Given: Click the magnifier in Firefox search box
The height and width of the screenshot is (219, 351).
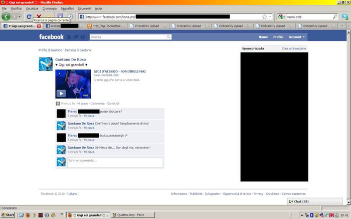Looking at the screenshot, I should click(x=335, y=16).
